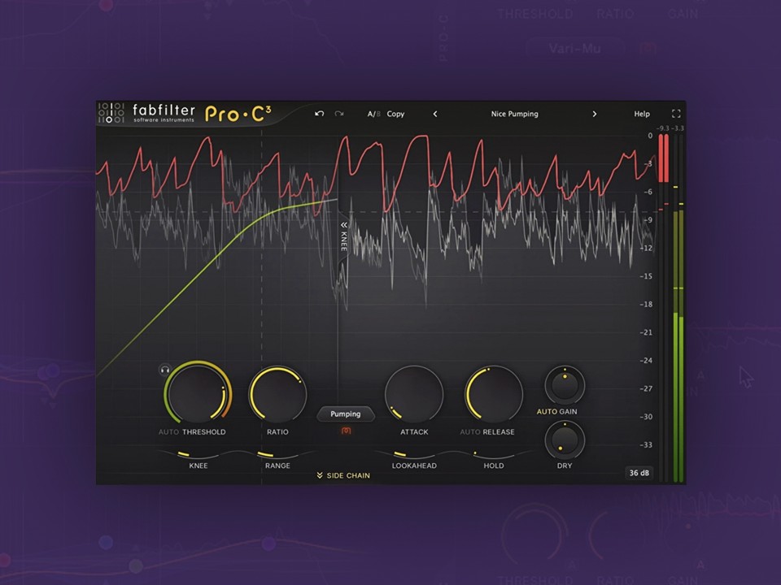The image size is (781, 585).
Task: Enable AUTO release mode
Action: coord(473,431)
